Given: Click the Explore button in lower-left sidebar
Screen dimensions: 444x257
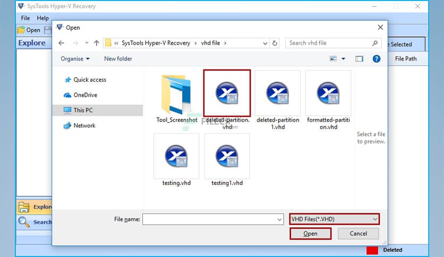Looking at the screenshot, I should click(35, 207).
